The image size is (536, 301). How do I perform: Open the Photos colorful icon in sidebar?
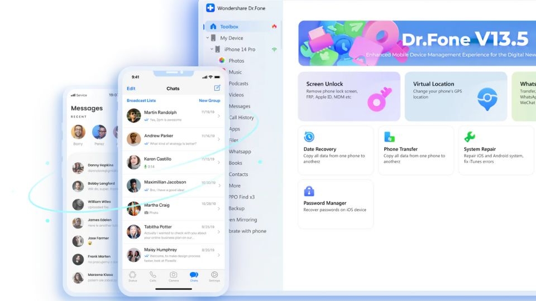(x=222, y=60)
